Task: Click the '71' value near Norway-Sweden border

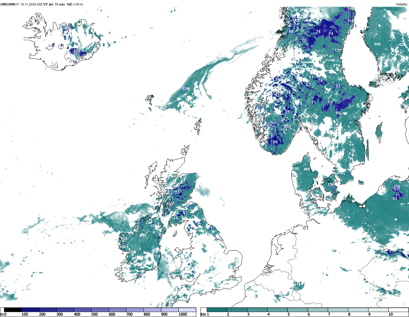Action: pos(314,102)
